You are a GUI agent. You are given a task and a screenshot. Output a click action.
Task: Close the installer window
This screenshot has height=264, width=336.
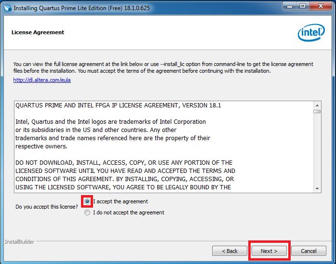321,6
